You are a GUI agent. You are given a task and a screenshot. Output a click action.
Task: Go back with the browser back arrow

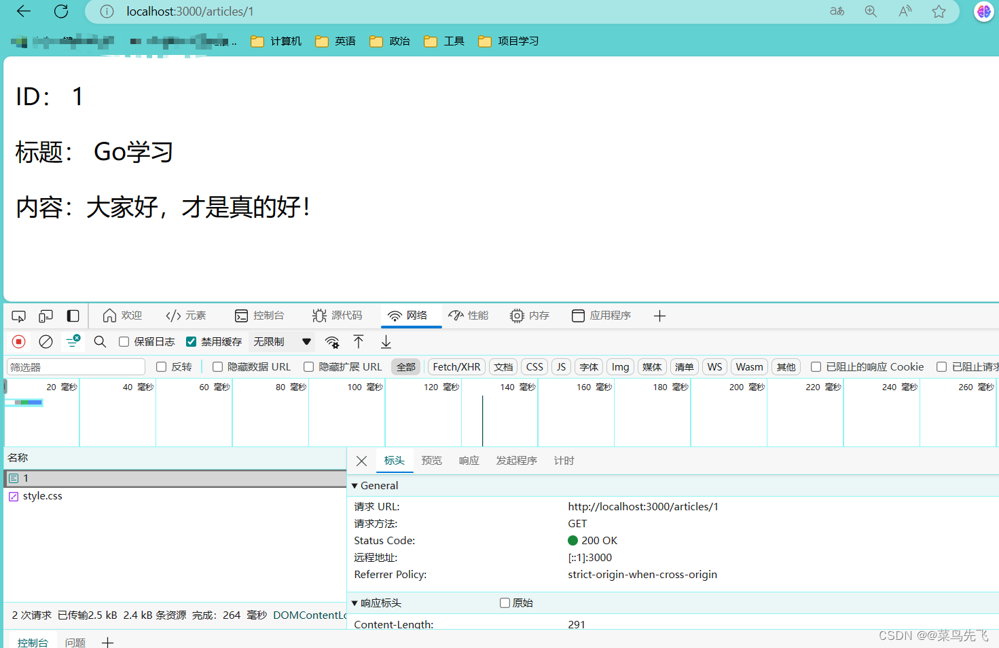pyautogui.click(x=24, y=11)
